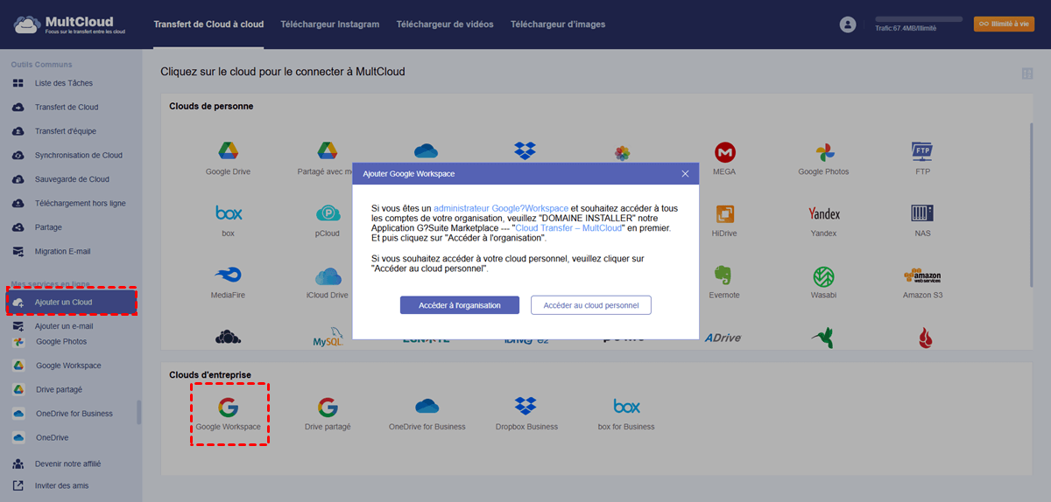Click Accéder à l'organisation button

tap(460, 305)
